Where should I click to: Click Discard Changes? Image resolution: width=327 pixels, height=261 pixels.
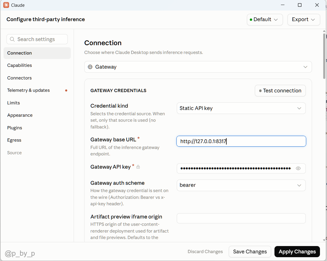tap(205, 252)
